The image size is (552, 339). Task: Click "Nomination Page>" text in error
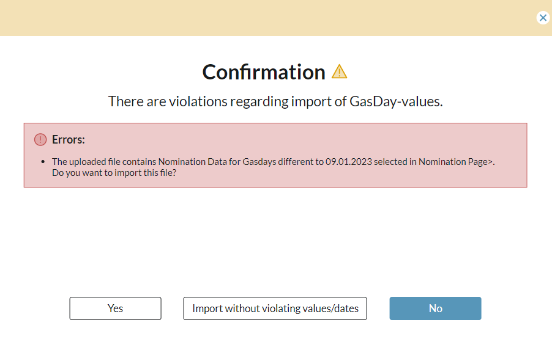456,162
